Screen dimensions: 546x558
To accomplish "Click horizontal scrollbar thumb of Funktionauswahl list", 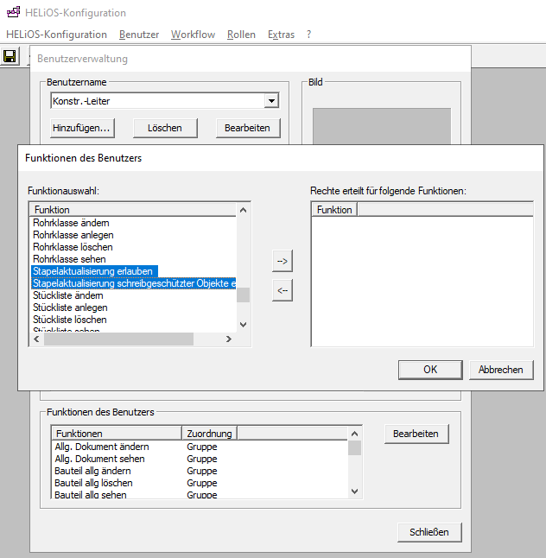I will coord(119,339).
